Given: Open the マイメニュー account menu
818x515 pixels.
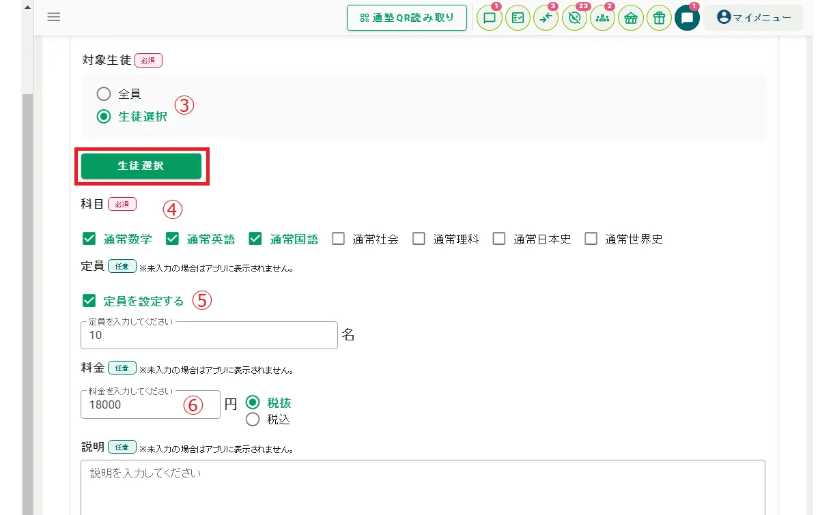Looking at the screenshot, I should coord(753,18).
